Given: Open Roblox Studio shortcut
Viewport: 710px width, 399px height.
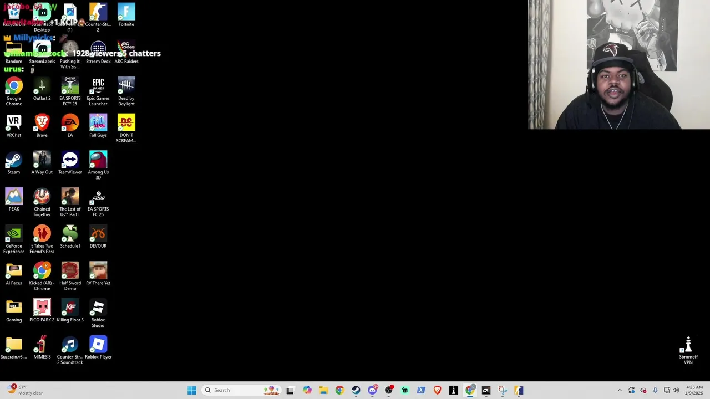Looking at the screenshot, I should [98, 314].
